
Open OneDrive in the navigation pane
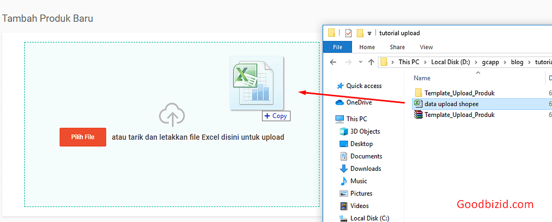click(358, 102)
